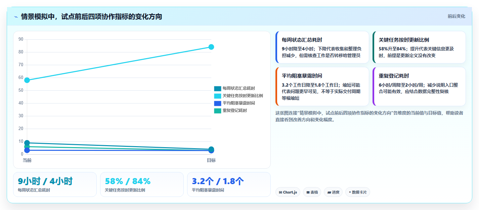Click text 6小时/周降至2小时/周
Screen dimensions: 479x210
pyautogui.click(x=402, y=85)
